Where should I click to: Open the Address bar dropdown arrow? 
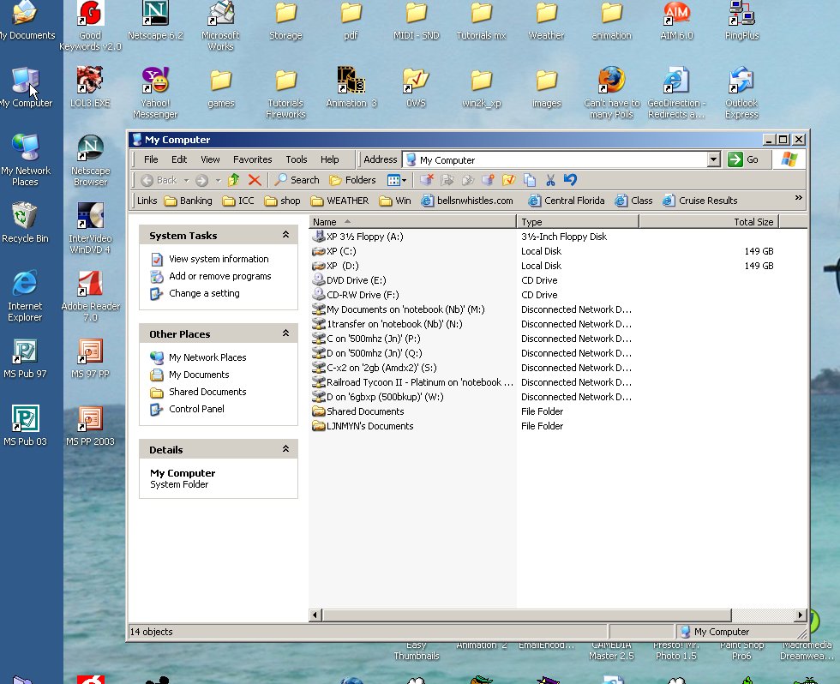[713, 159]
